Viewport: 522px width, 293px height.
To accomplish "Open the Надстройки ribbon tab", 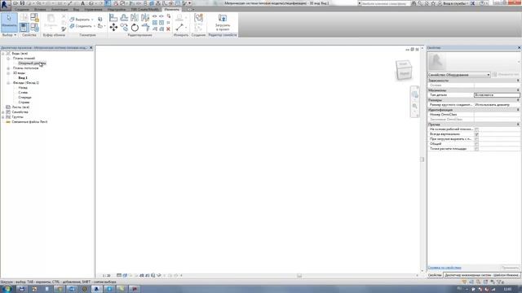I will [117, 9].
